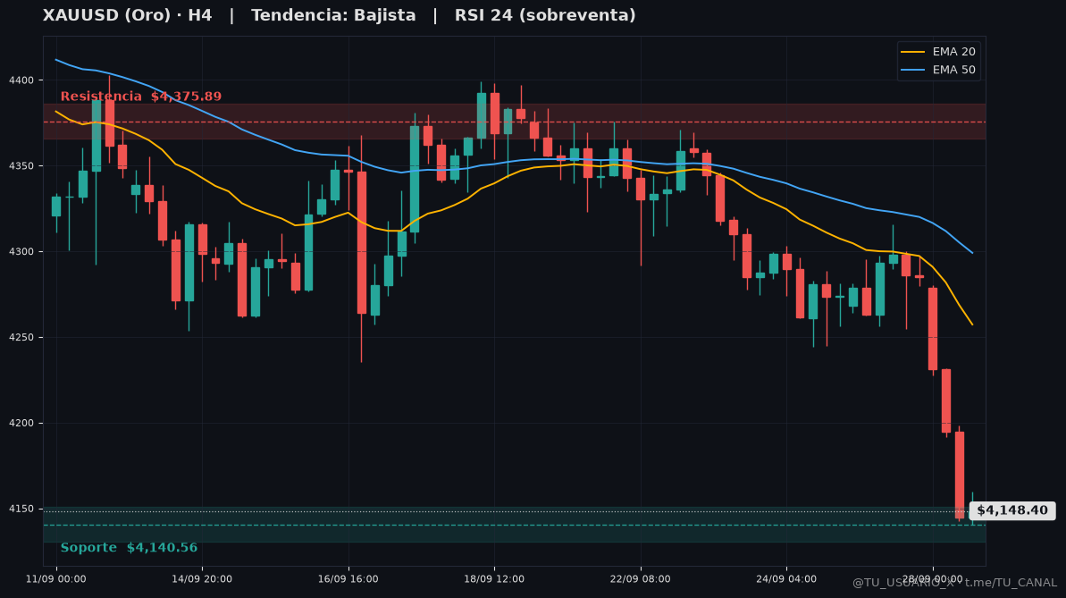Screen dimensions: 1066x598
Task: Click the 11/09 00:00 x-axis date label
Action: click(55, 579)
